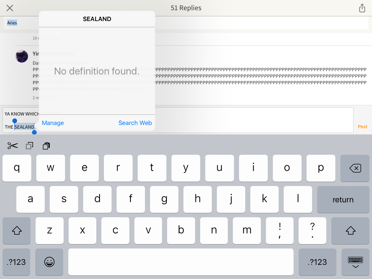The height and width of the screenshot is (279, 372).
Task: Tap the question mark and period key
Action: pyautogui.click(x=312, y=231)
